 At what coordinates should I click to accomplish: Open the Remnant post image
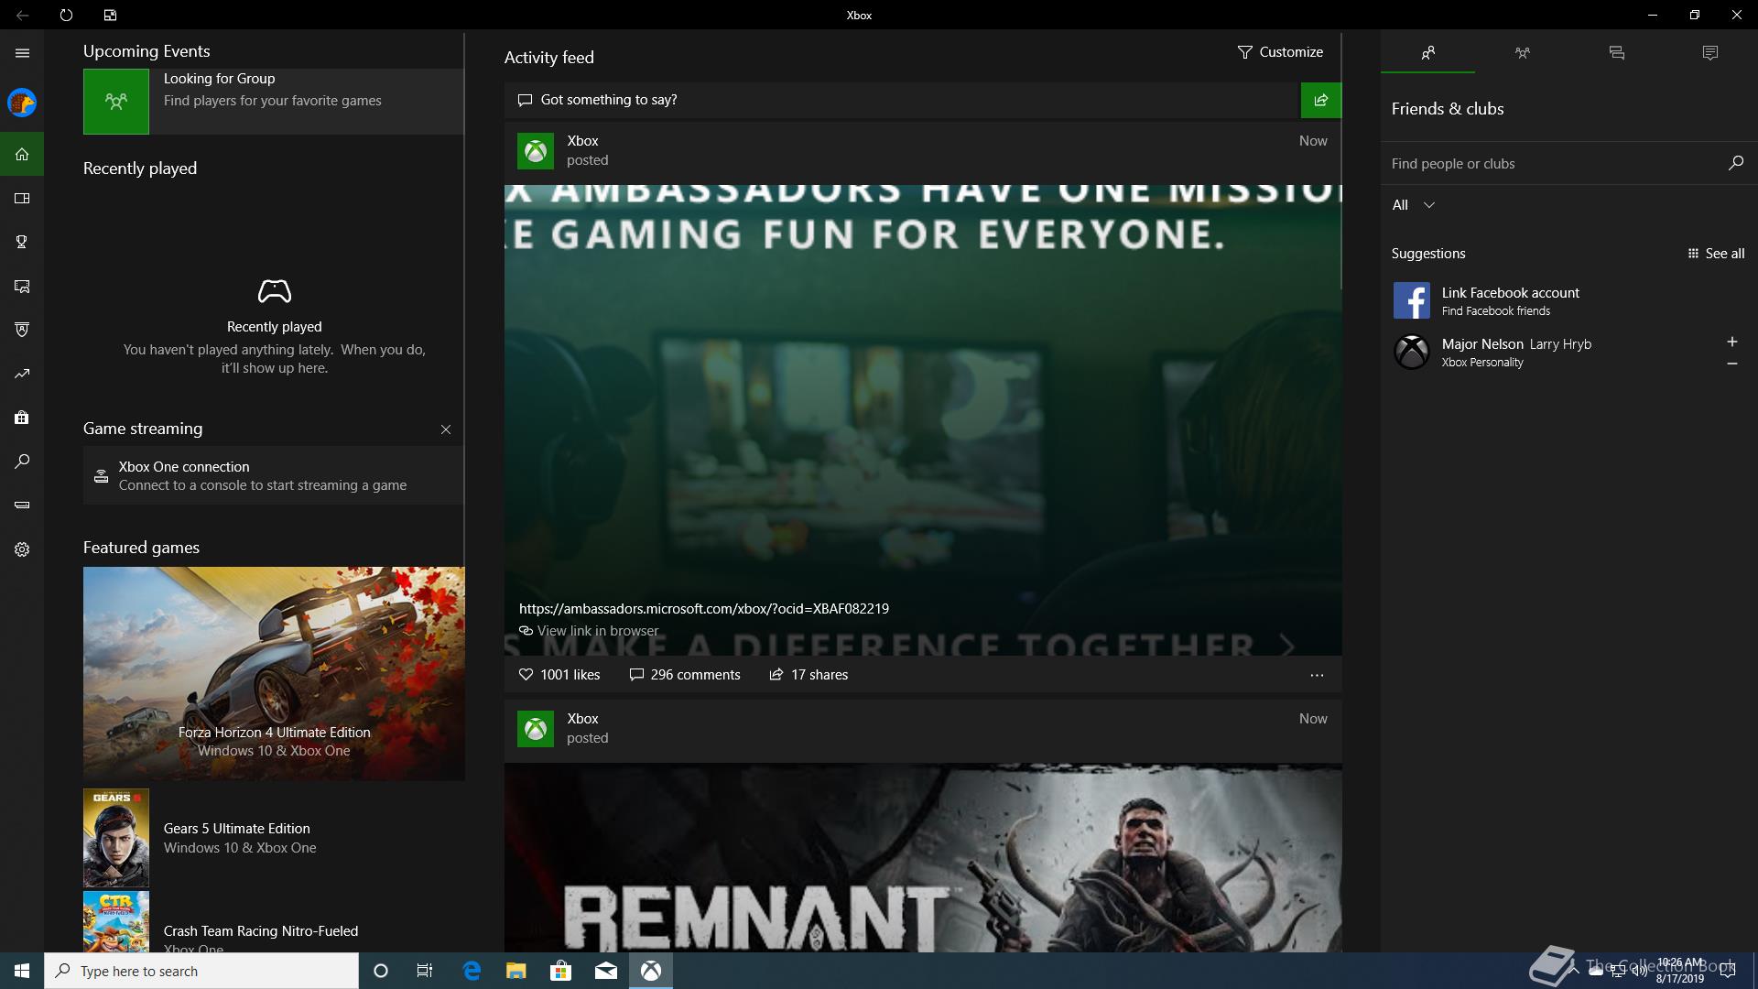click(x=923, y=858)
